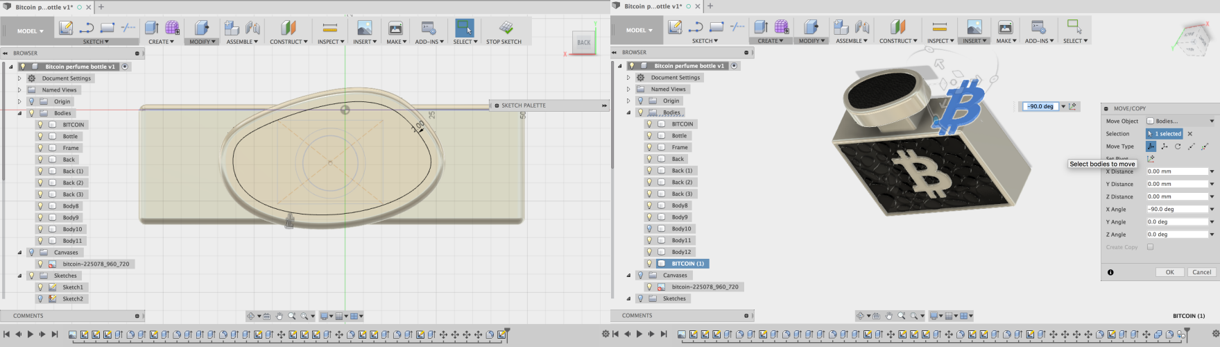Expand Named Views in right window browser
This screenshot has height=347, width=1220.
tap(628, 89)
